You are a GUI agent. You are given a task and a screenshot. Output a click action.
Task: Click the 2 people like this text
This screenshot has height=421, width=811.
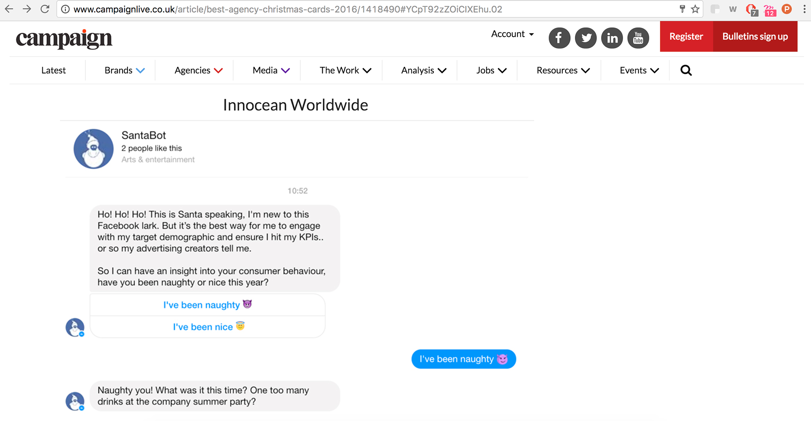point(152,148)
